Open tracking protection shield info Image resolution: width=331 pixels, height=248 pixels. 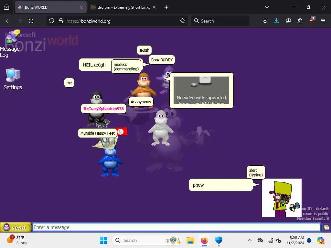(x=52, y=21)
